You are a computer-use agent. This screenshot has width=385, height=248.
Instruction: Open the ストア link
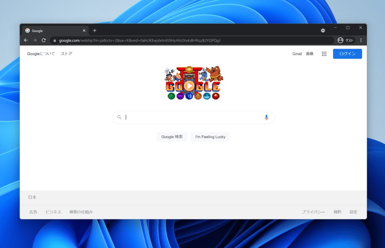click(67, 54)
